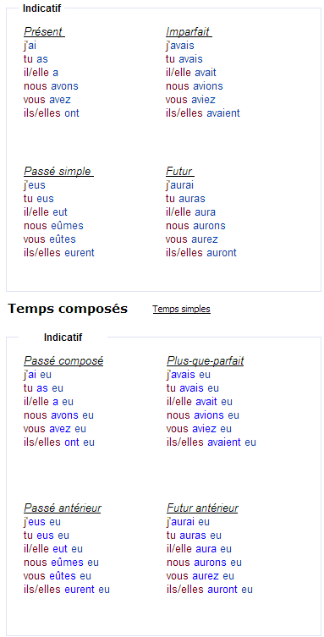Click 'ils/elles ont eu' in Passé composé

click(59, 442)
